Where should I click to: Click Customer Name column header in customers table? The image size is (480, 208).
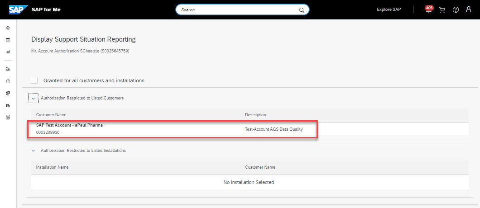tap(51, 115)
